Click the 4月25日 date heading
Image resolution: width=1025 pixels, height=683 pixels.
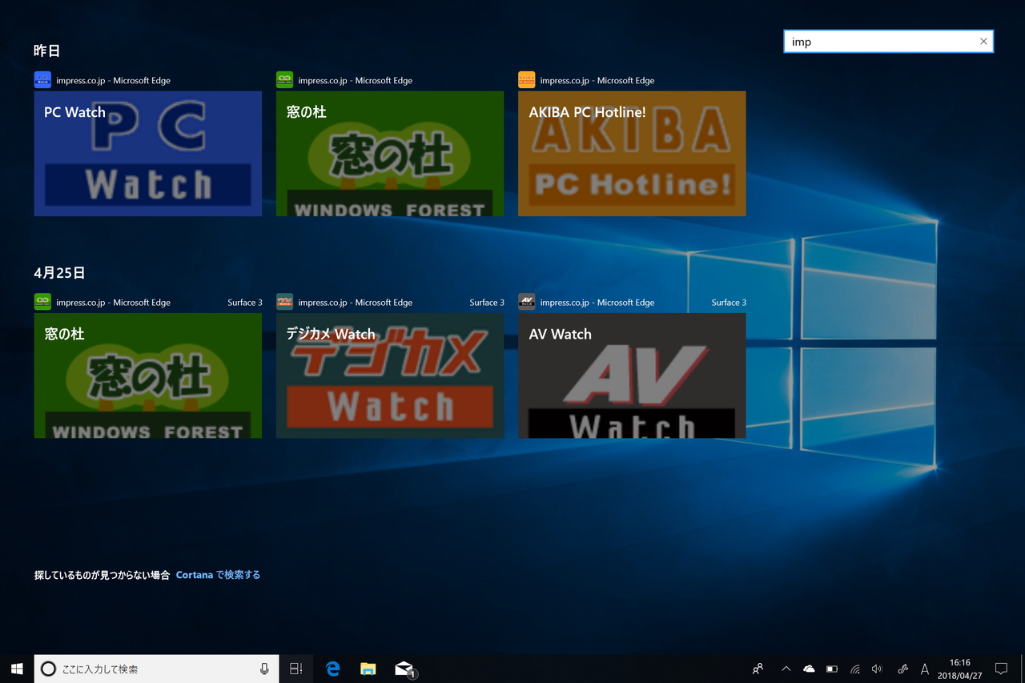(x=59, y=272)
